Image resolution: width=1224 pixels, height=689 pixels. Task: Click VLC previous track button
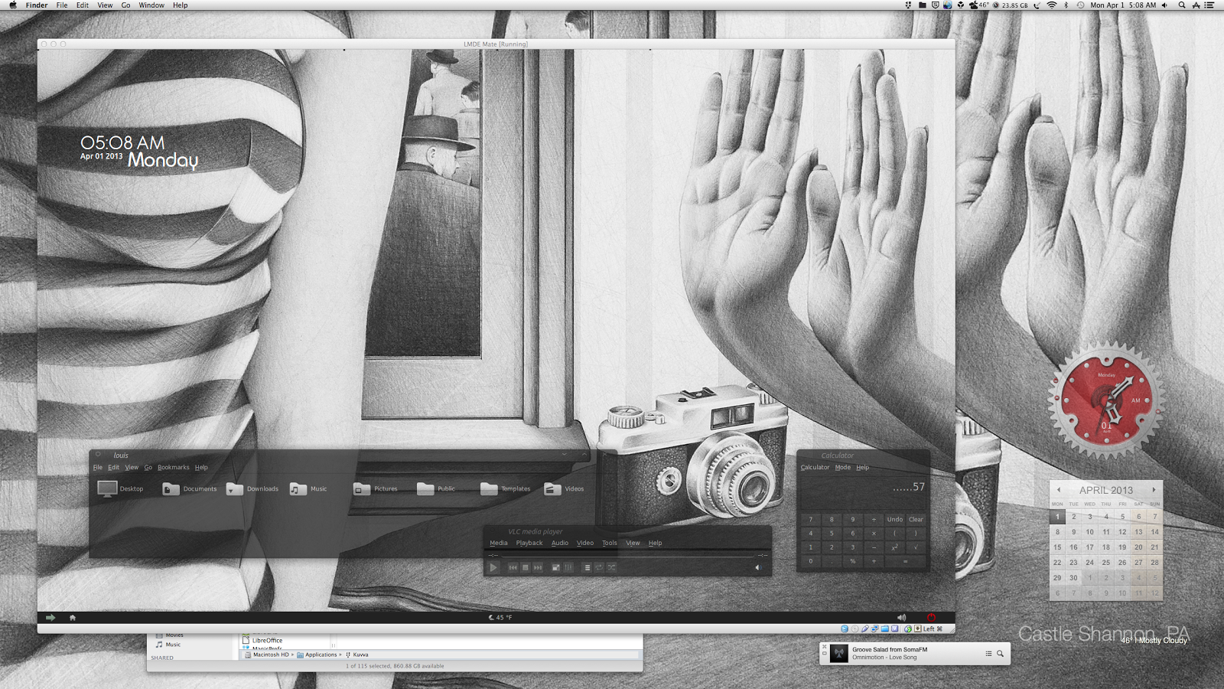click(x=513, y=567)
